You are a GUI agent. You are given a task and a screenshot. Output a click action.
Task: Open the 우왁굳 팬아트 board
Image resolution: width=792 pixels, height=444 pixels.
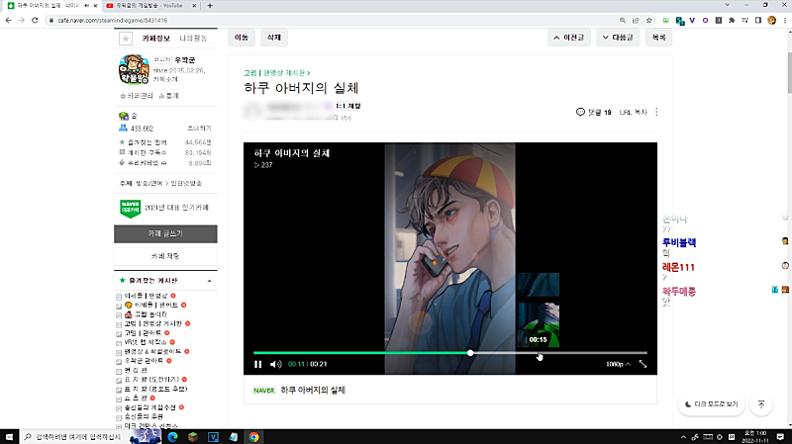144,361
